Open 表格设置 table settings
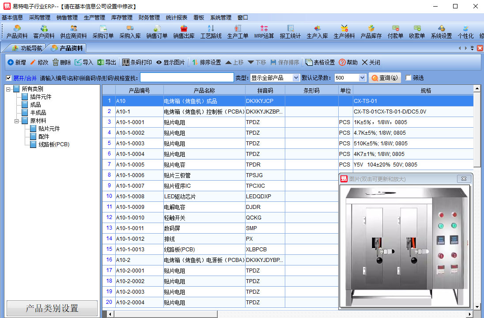The width and height of the screenshot is (484, 318). [x=309, y=62]
